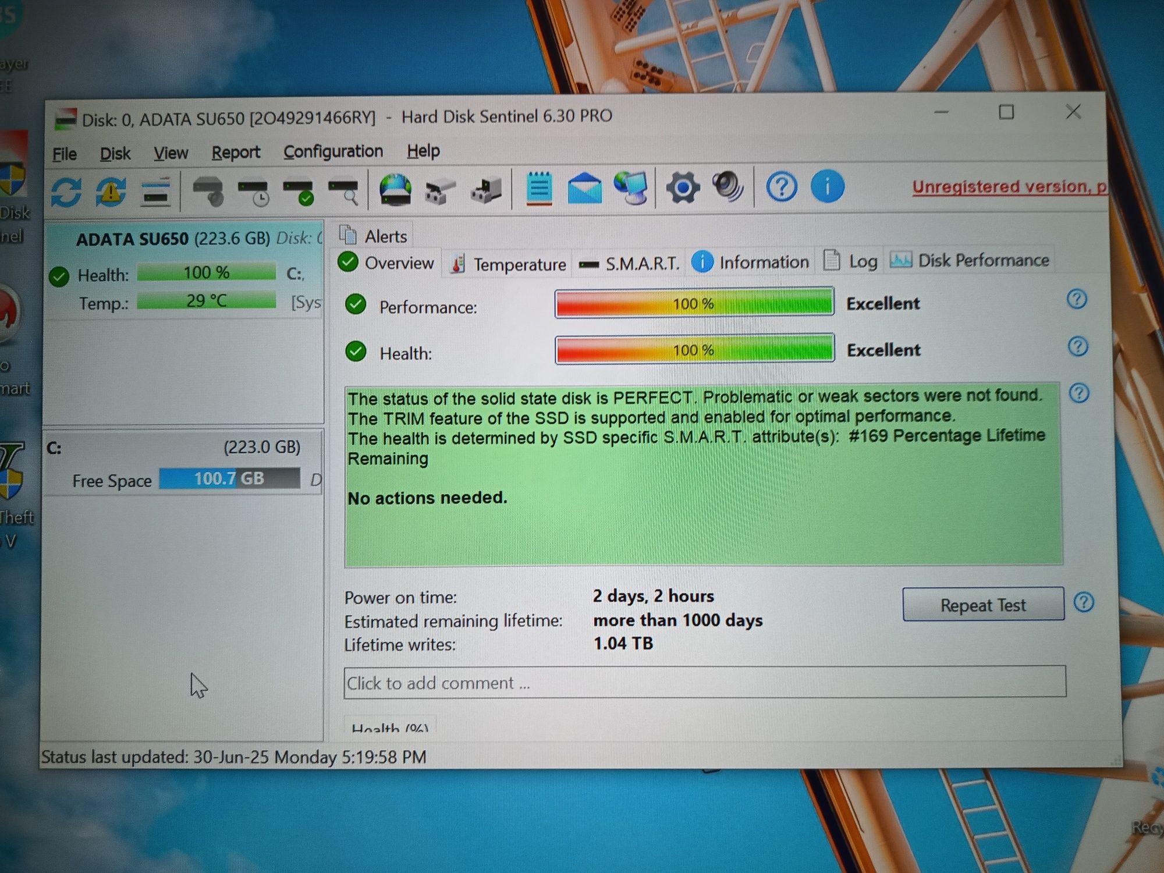Click the green check beside Performance label

point(356,304)
